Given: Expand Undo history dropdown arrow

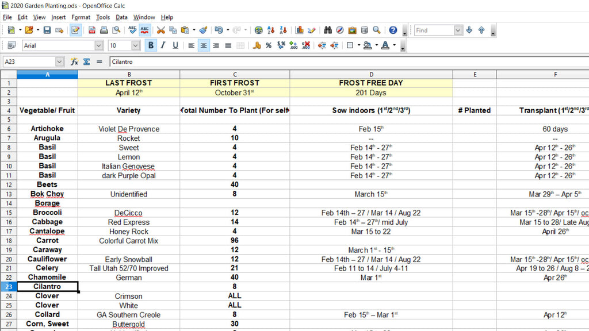Looking at the screenshot, I should coord(228,30).
